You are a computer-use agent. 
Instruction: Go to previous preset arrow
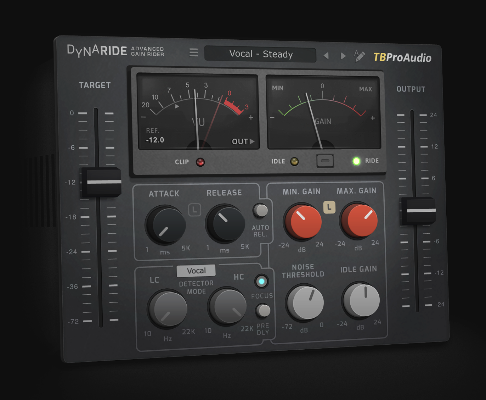click(x=326, y=56)
